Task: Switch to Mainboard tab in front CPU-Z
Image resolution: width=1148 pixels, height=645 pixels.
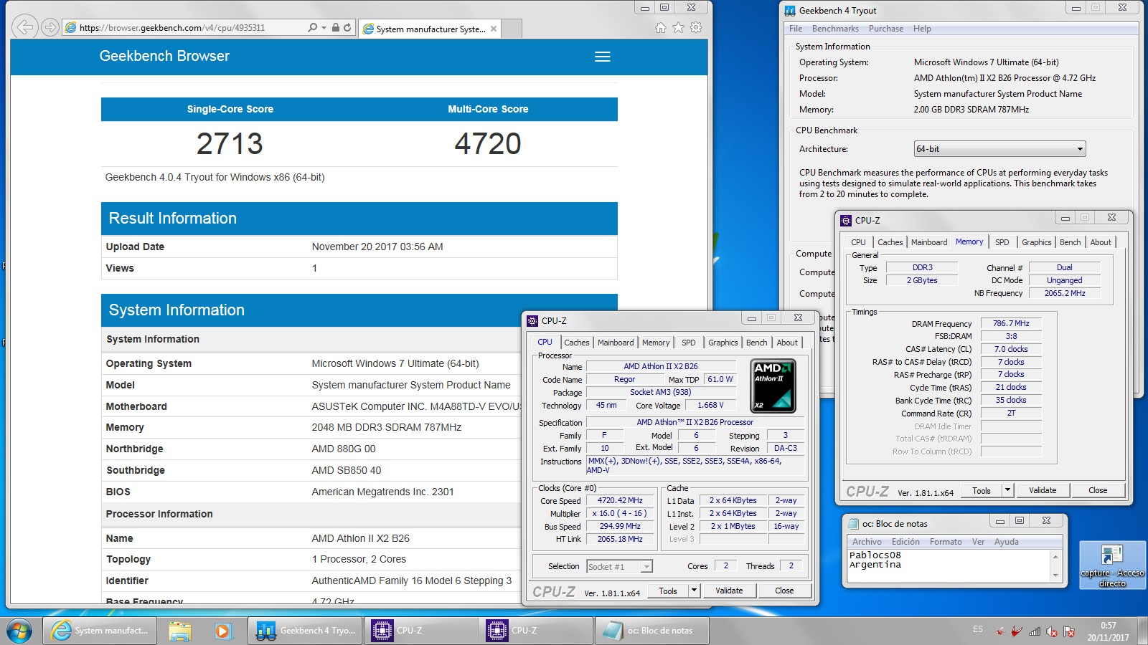Action: [x=616, y=343]
